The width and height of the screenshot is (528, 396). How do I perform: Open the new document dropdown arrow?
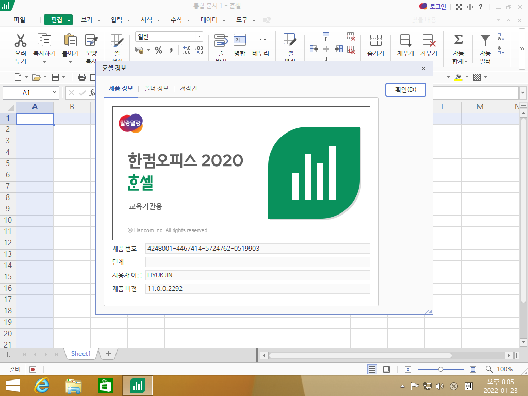click(x=27, y=77)
